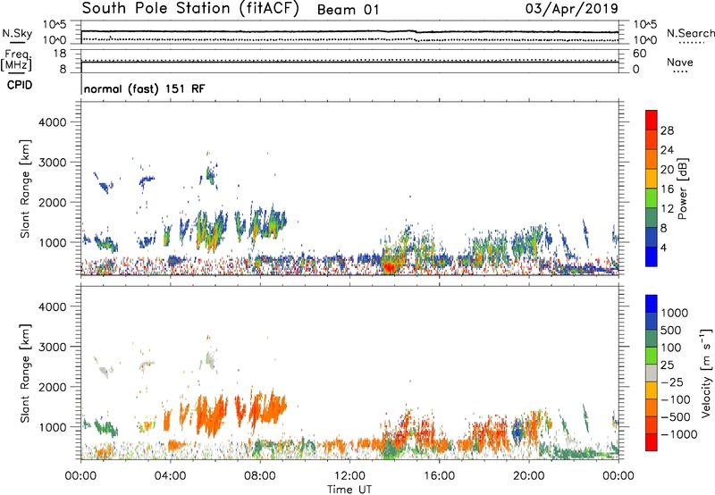Pick the light green 25–100 Velocity segment

point(652,356)
